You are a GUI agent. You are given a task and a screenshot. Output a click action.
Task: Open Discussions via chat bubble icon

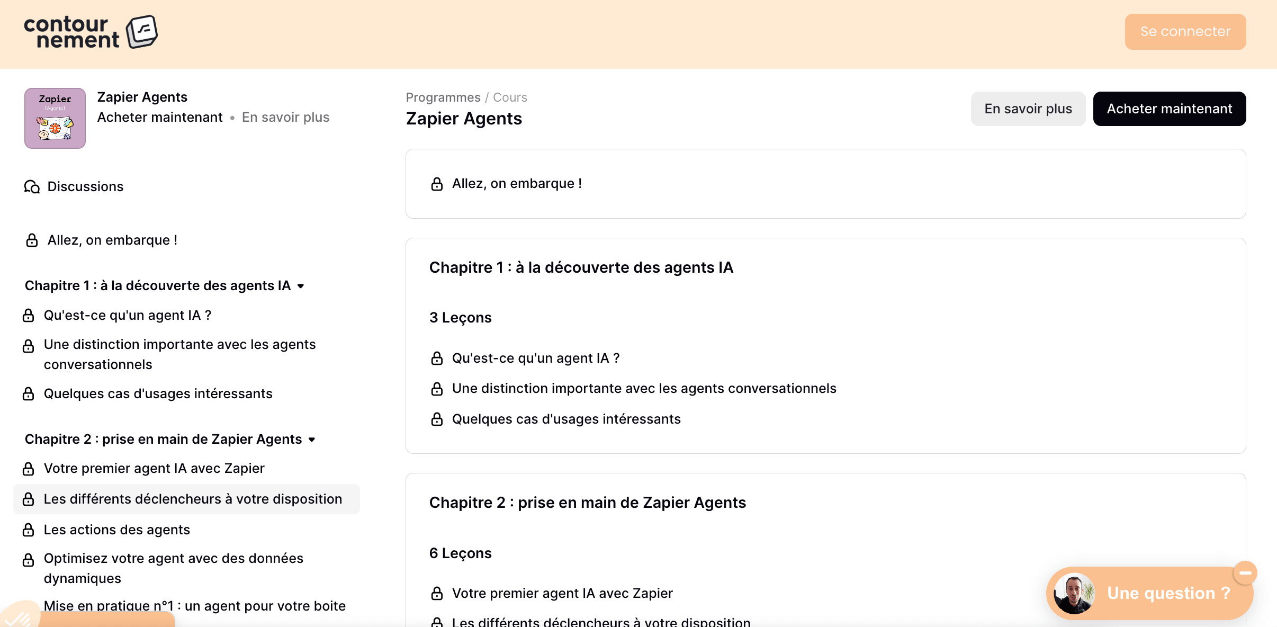click(x=32, y=187)
